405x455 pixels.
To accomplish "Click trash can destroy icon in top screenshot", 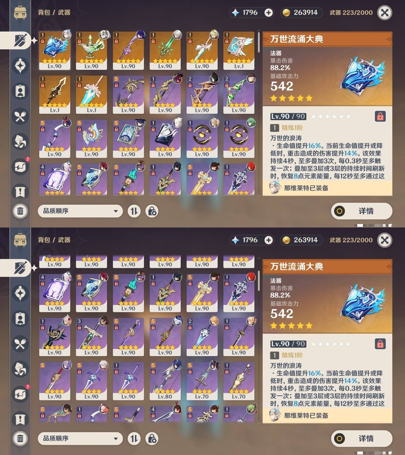I will click(x=20, y=211).
